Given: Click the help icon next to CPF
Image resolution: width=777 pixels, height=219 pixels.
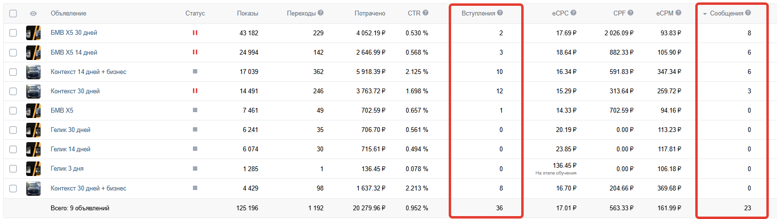Looking at the screenshot, I should tap(630, 13).
